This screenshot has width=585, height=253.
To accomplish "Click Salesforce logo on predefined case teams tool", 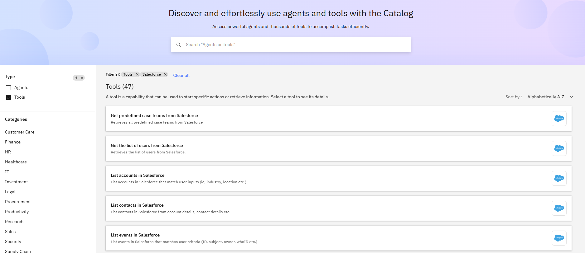I will click(559, 119).
